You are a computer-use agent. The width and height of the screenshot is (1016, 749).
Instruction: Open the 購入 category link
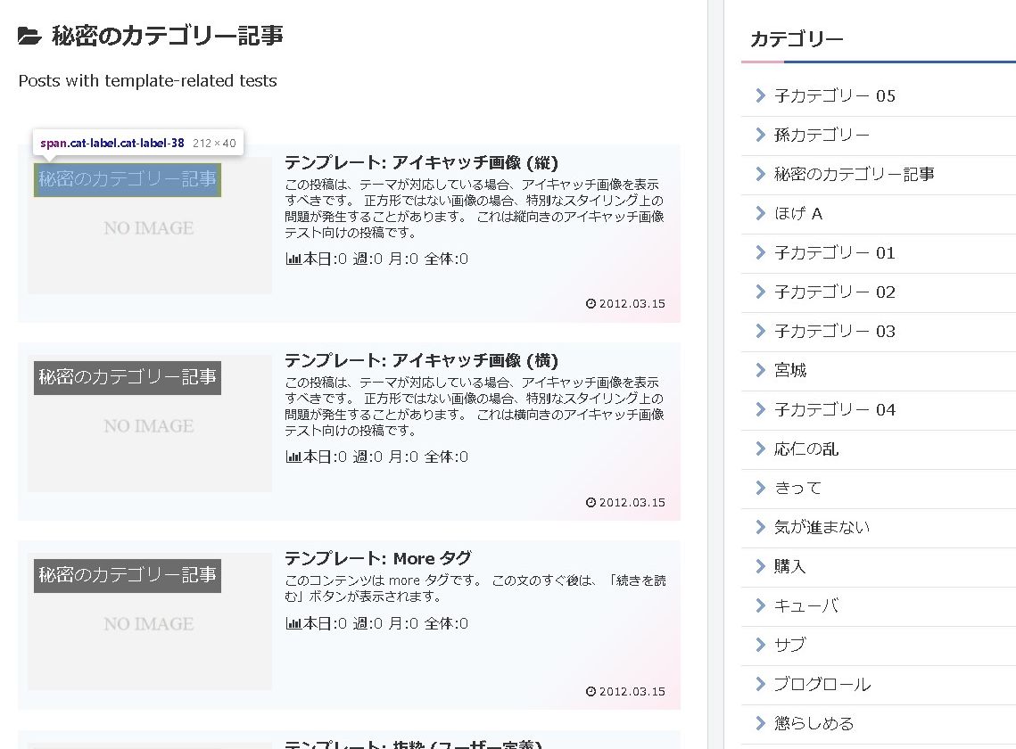point(790,566)
